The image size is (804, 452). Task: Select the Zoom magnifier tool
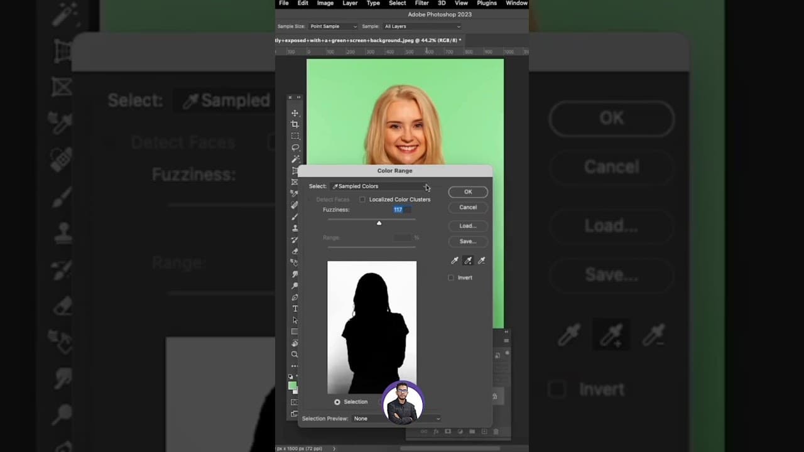click(x=295, y=355)
